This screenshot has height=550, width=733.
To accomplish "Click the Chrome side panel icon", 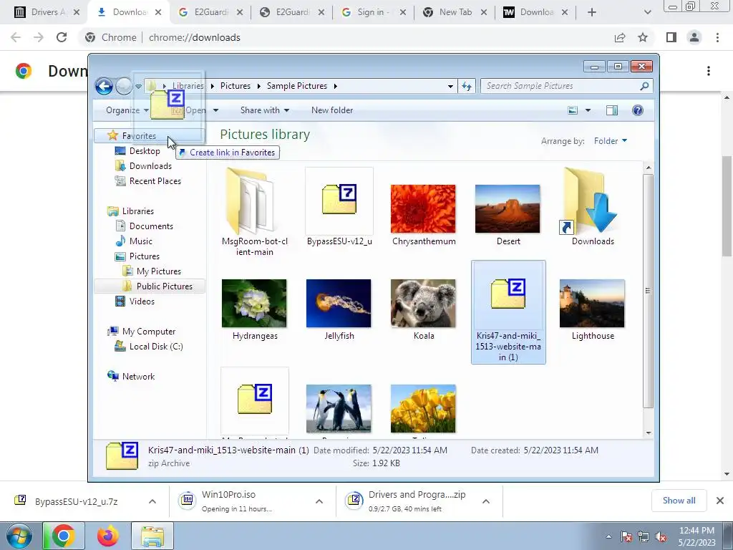I will [671, 37].
